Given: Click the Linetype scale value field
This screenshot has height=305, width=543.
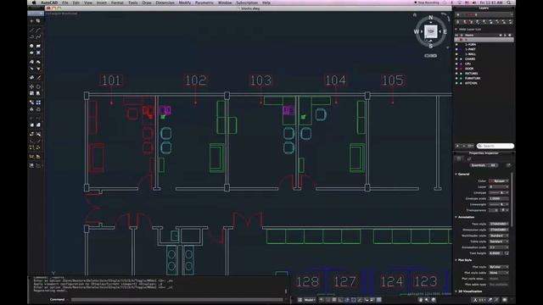Looking at the screenshot, I should [x=499, y=198].
